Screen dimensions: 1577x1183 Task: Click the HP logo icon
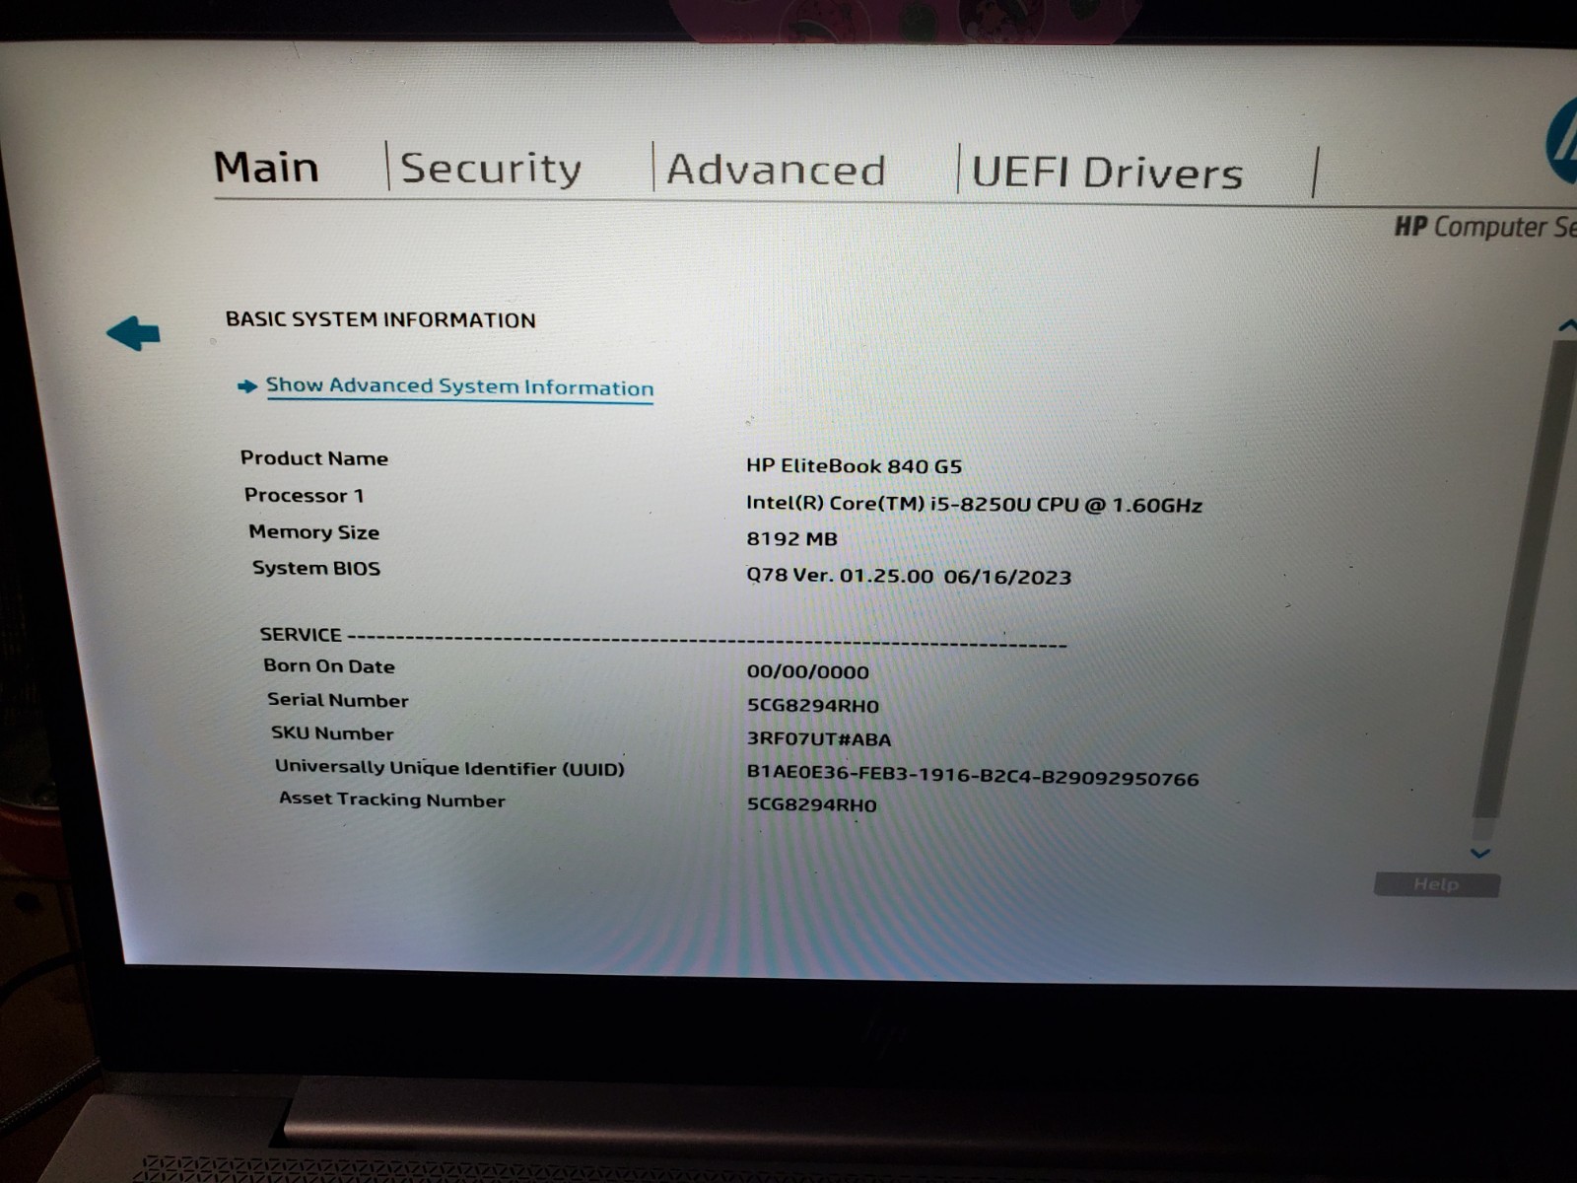[x=1561, y=143]
